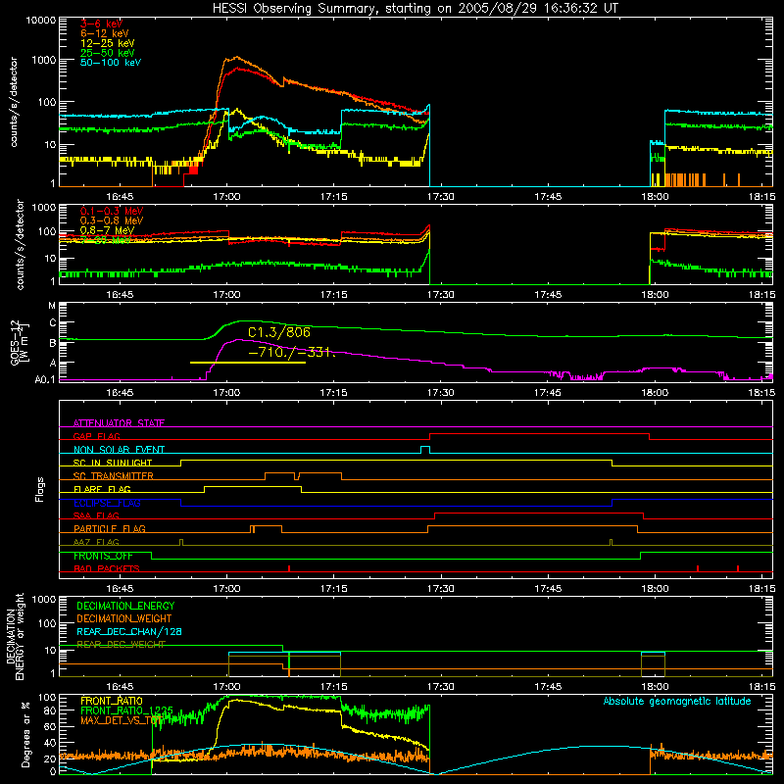Click the NON_SOLAR_EVENT pulse near 17:28
Screen dimensions: 784x784
(x=425, y=449)
